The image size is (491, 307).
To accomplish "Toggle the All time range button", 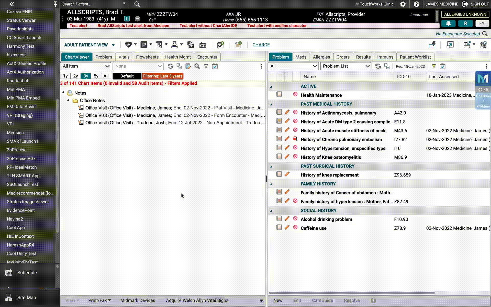I will click(x=106, y=76).
